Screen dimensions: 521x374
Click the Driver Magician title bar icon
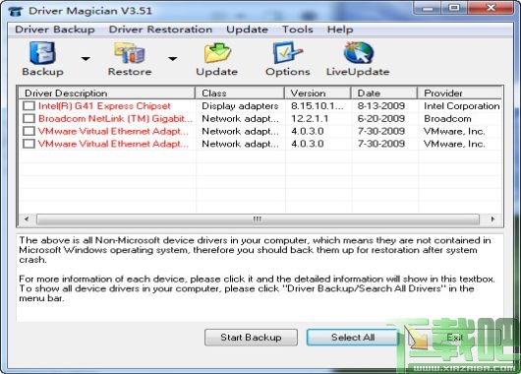pos(16,11)
